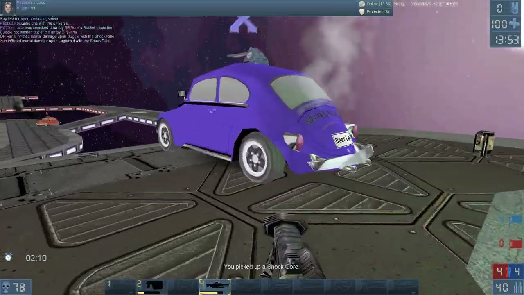Select the highlighted Shock Rifle slot 4
This screenshot has width=524, height=295.
[x=215, y=286]
